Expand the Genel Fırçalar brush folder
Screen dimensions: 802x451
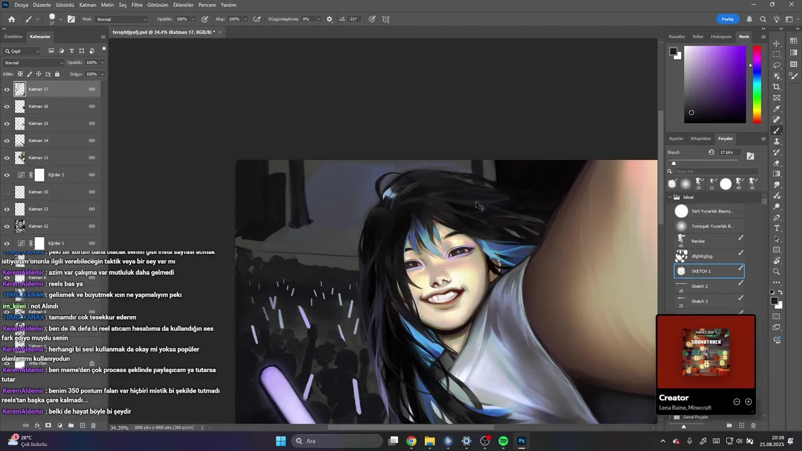(x=670, y=417)
